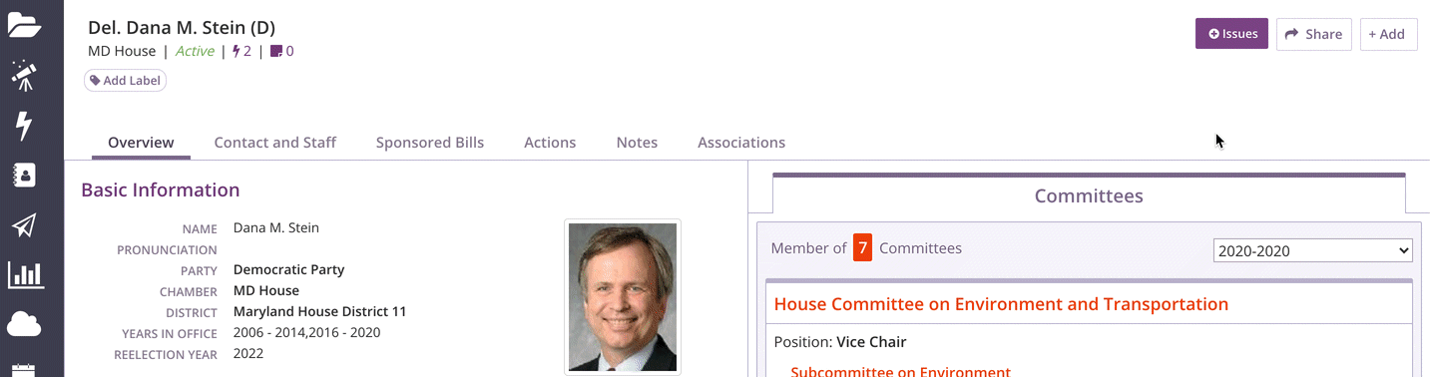
Task: Select the paper plane send icon
Action: tap(24, 225)
